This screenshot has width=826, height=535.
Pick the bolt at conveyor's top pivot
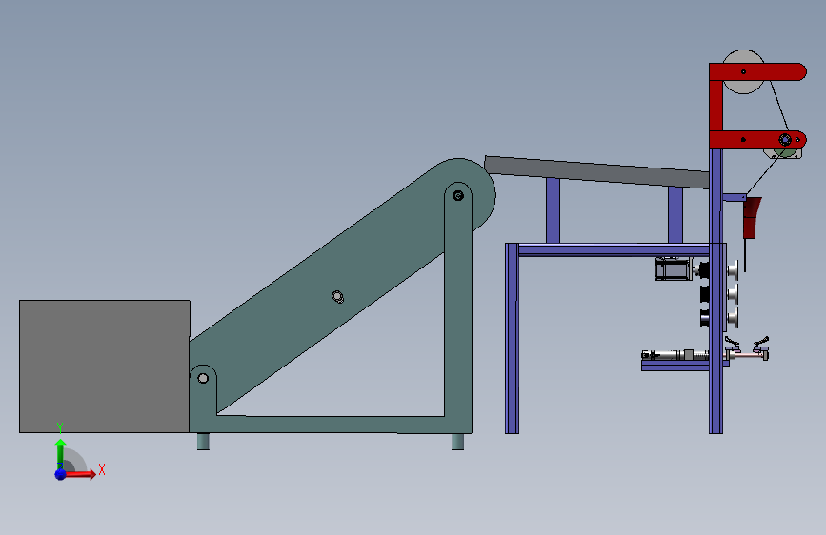(458, 196)
